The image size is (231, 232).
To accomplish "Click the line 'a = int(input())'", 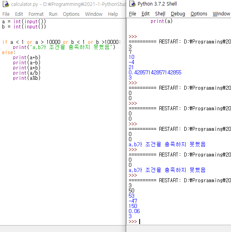I will click(24, 22).
